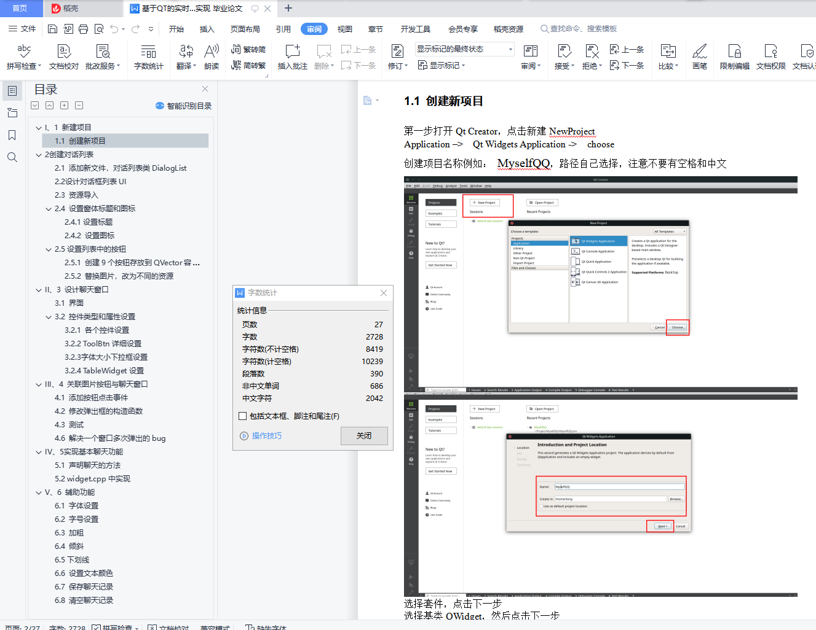Screen dimensions: 816x630
Task: Open the 翻译 translate tool
Action: pos(186,56)
